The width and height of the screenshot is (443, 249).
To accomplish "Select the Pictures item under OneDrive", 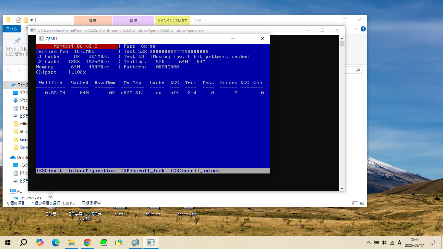I will click(x=20, y=181).
